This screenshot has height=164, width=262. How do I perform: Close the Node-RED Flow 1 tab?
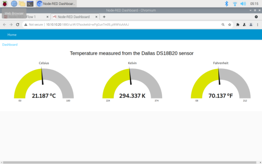pos(47,17)
